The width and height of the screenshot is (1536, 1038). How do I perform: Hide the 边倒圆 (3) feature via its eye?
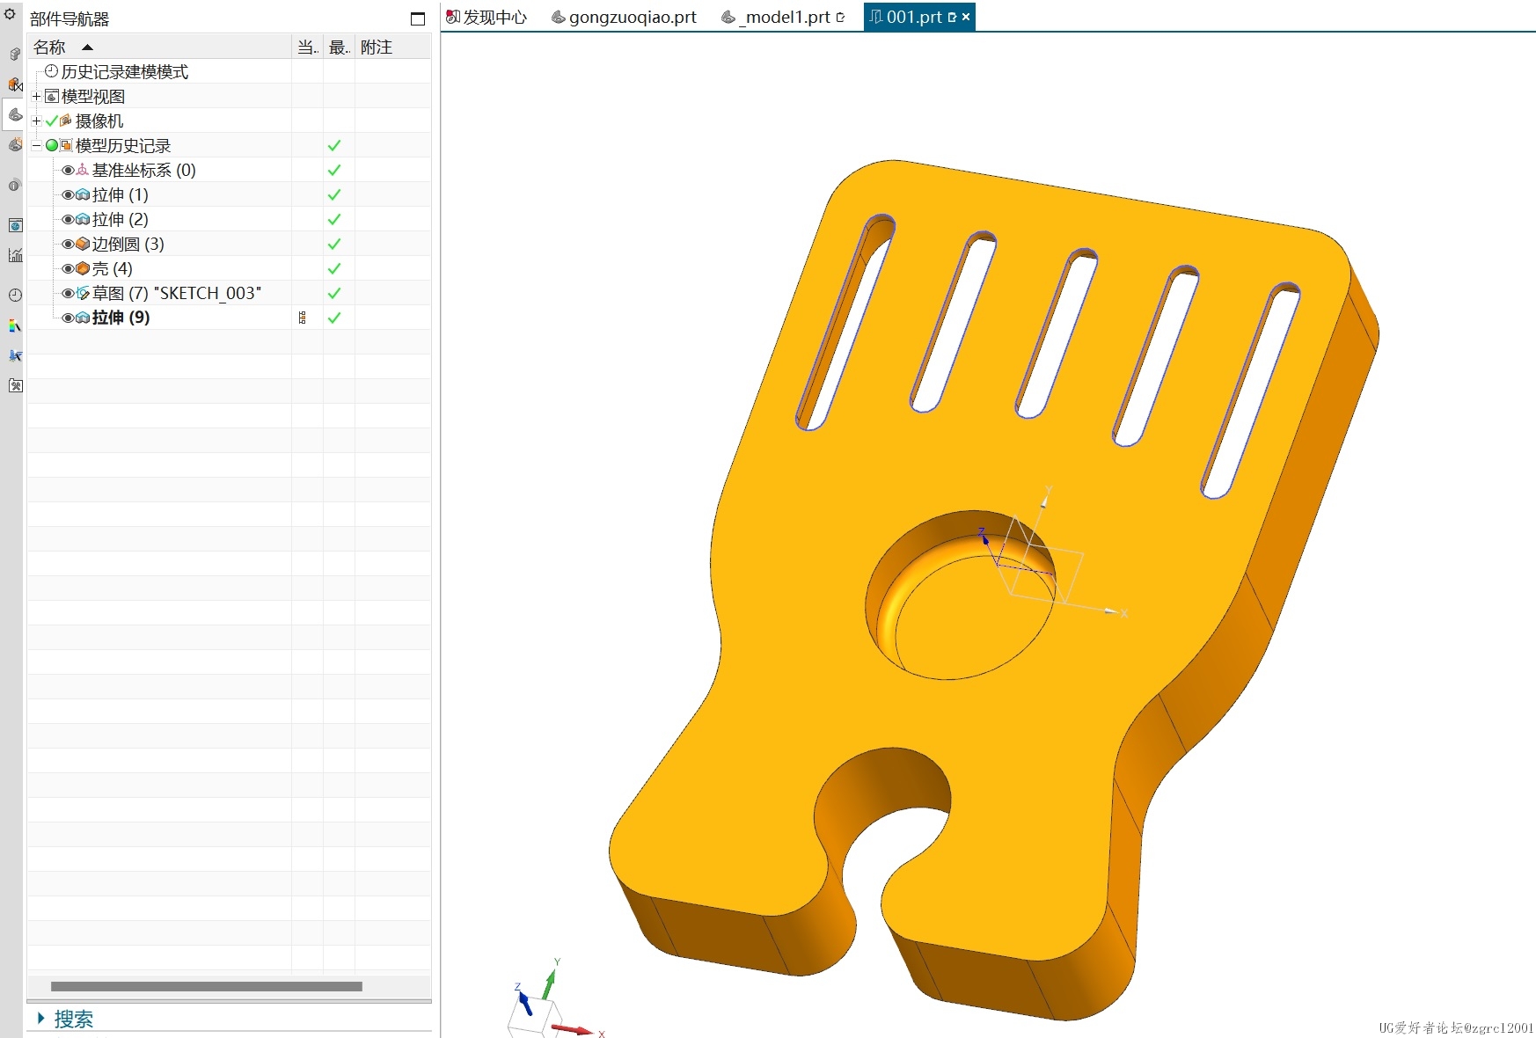click(x=68, y=244)
